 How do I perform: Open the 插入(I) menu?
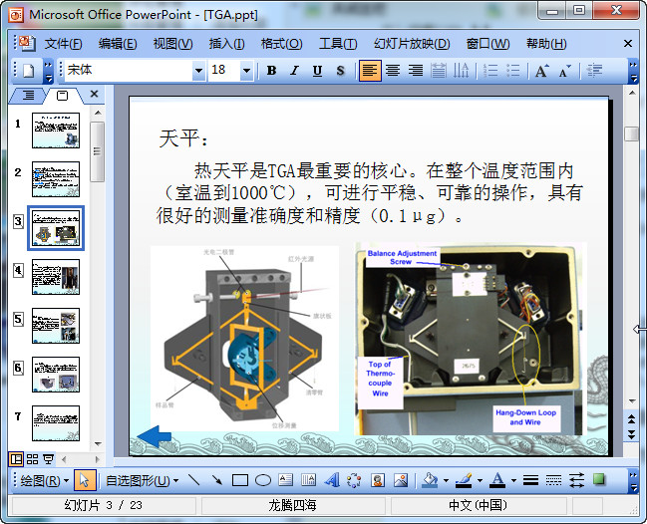click(x=226, y=43)
